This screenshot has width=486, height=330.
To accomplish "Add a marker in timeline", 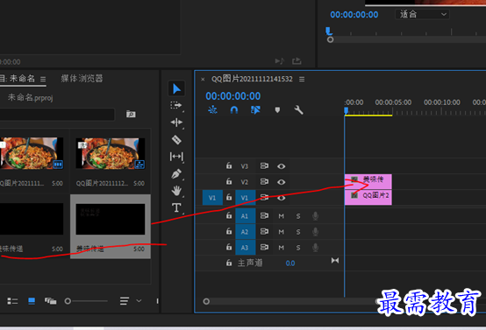I will (277, 109).
